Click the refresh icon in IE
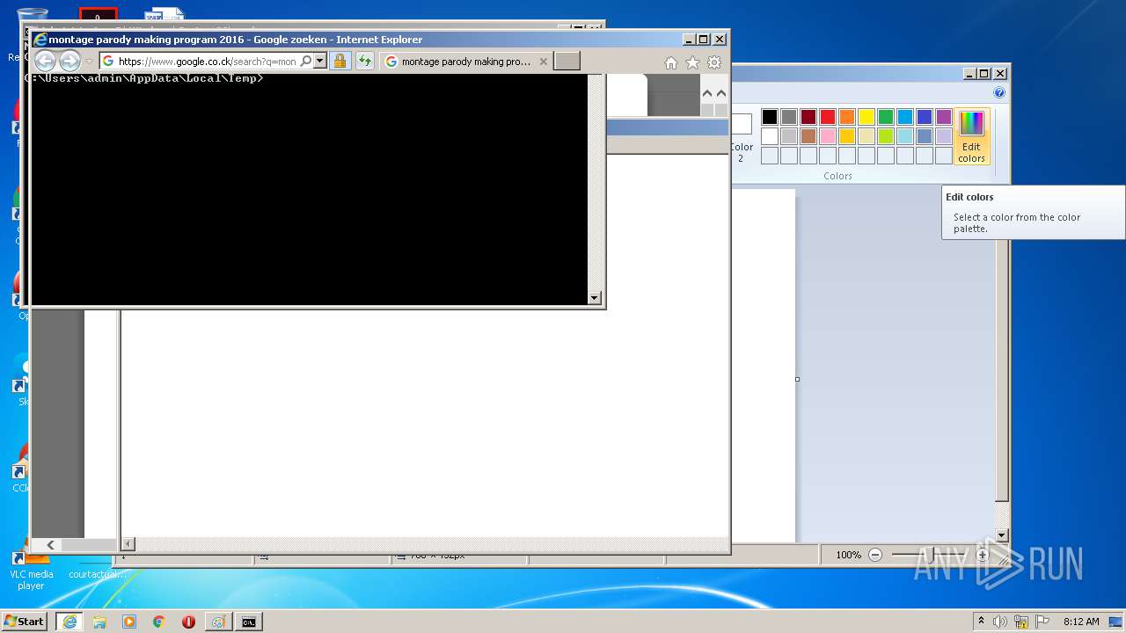The height and width of the screenshot is (633, 1126). click(x=364, y=61)
